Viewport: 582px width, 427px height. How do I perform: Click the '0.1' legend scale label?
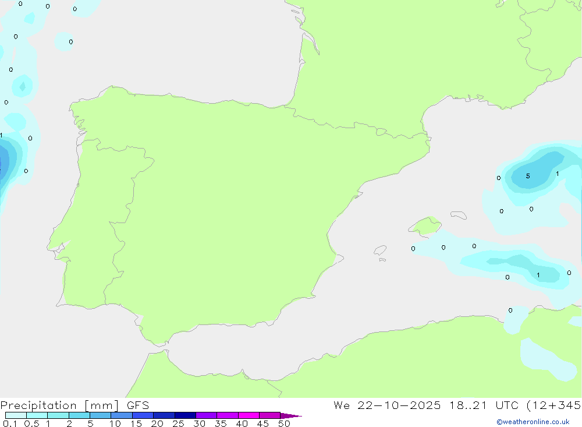[x=10, y=424]
